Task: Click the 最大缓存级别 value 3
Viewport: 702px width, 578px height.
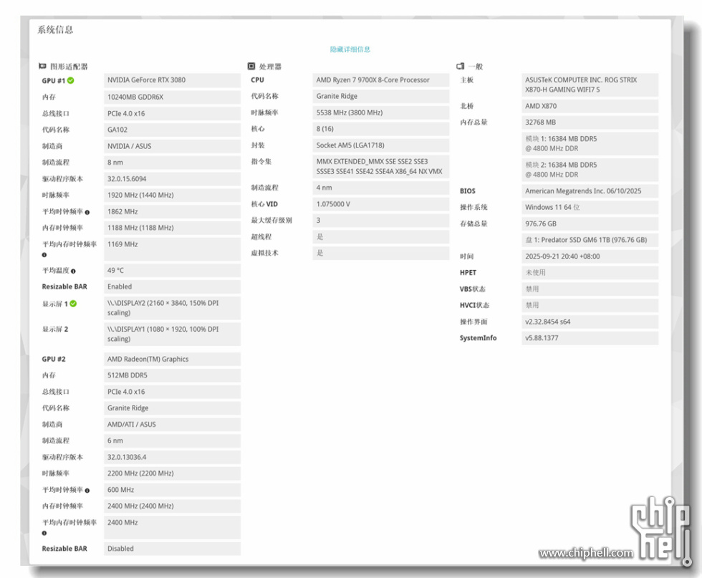Action: (x=381, y=221)
